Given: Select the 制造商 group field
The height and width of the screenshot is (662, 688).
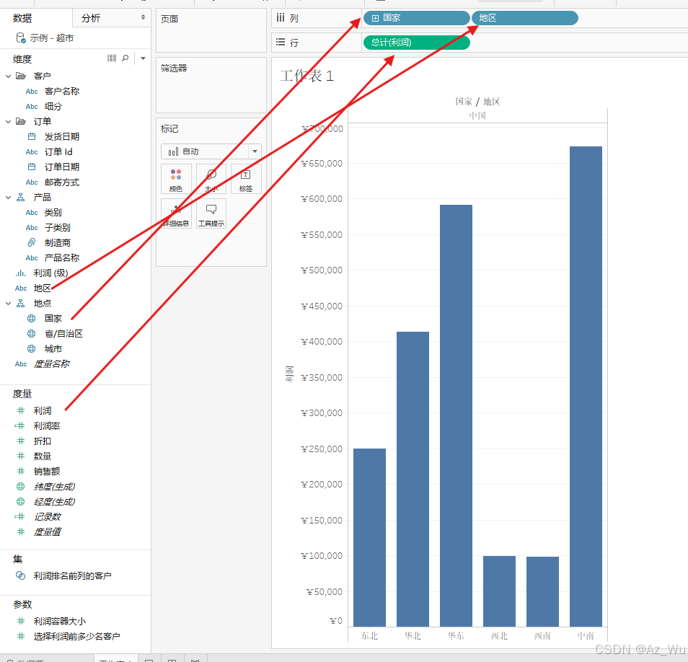Looking at the screenshot, I should coord(58,242).
